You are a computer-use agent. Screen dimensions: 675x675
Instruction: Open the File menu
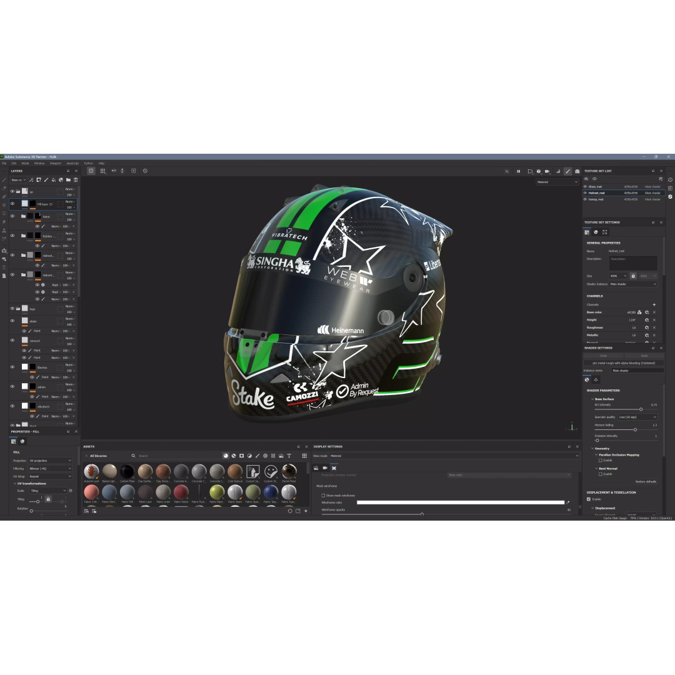[x=4, y=164]
